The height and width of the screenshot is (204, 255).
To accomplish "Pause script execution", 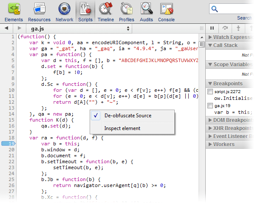I will click(x=212, y=28).
